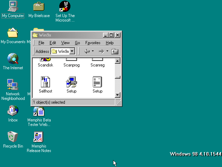
Task: Click the Back arrow in Win9x toolbar
Action: tap(87, 51)
